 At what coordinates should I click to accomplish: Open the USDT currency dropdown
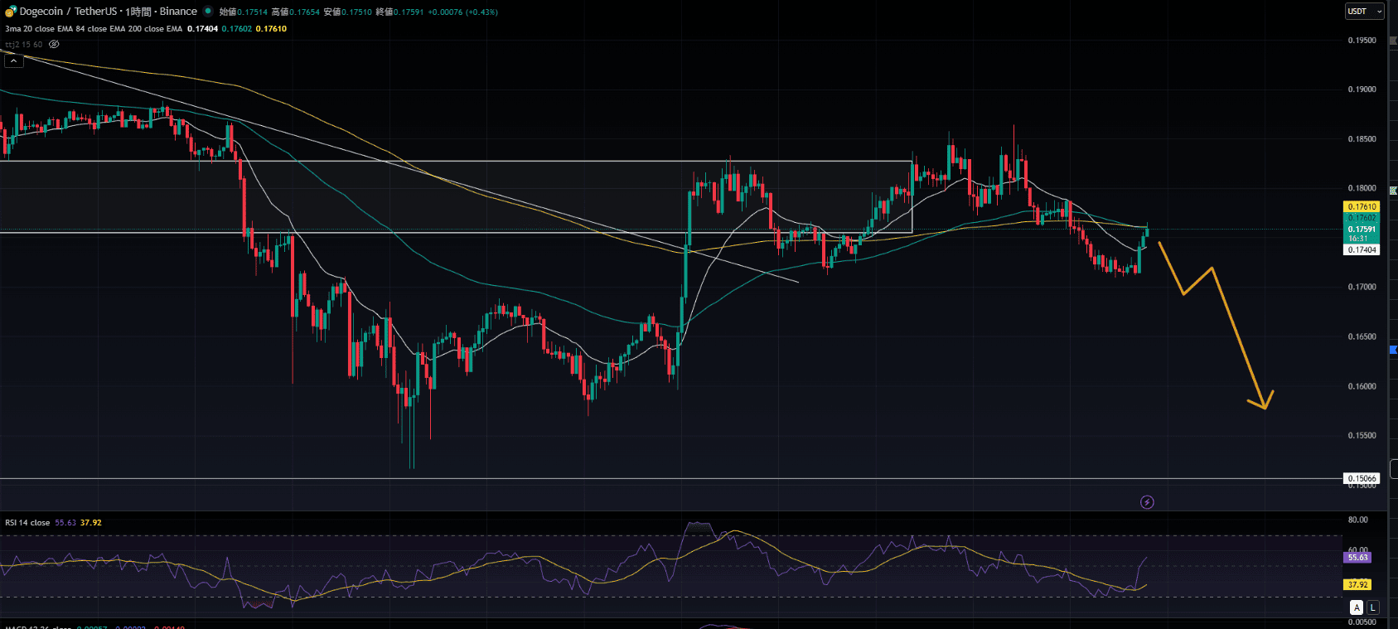[1364, 12]
